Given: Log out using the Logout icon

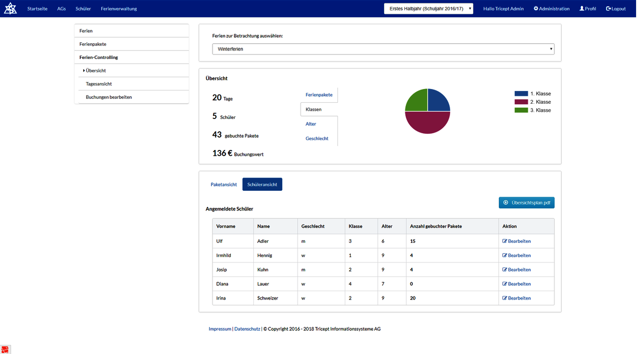Looking at the screenshot, I should 609,9.
